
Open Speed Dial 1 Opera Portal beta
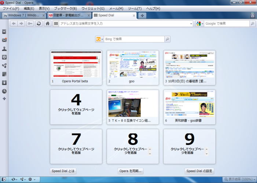click(76, 68)
